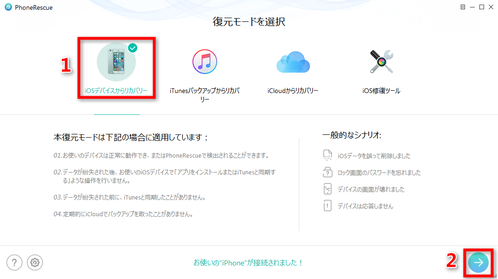Click the blue next arrow button
Image resolution: width=498 pixels, height=279 pixels.
click(x=478, y=263)
